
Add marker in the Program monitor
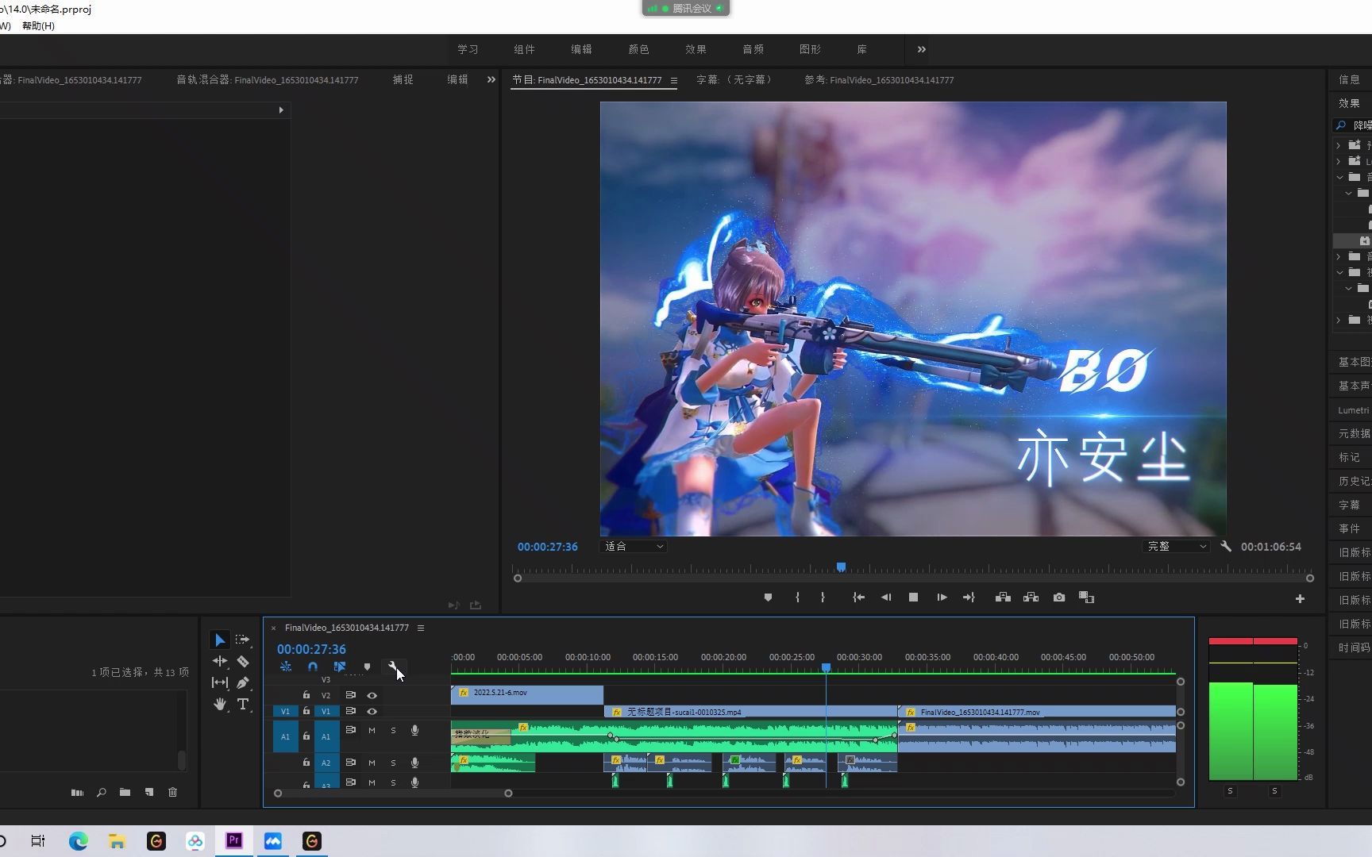[768, 598]
